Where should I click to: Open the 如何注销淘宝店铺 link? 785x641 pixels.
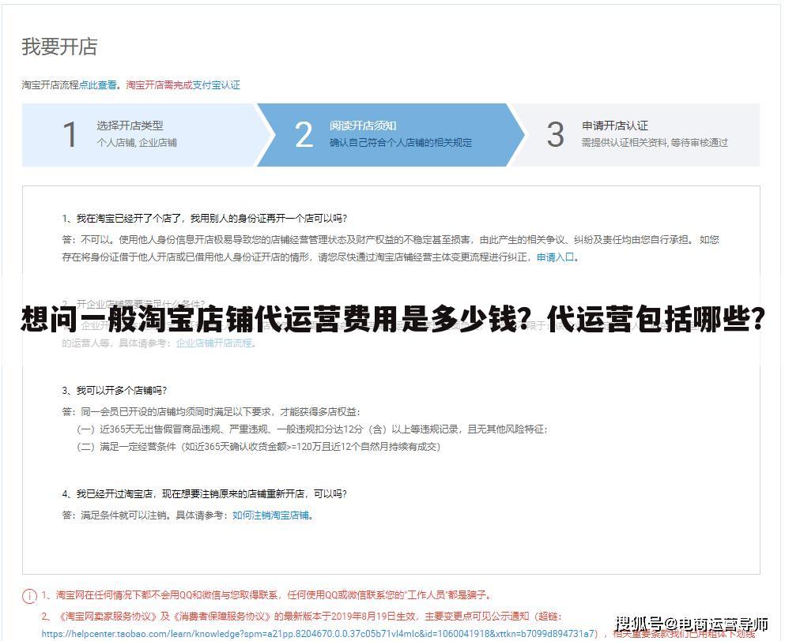(270, 515)
